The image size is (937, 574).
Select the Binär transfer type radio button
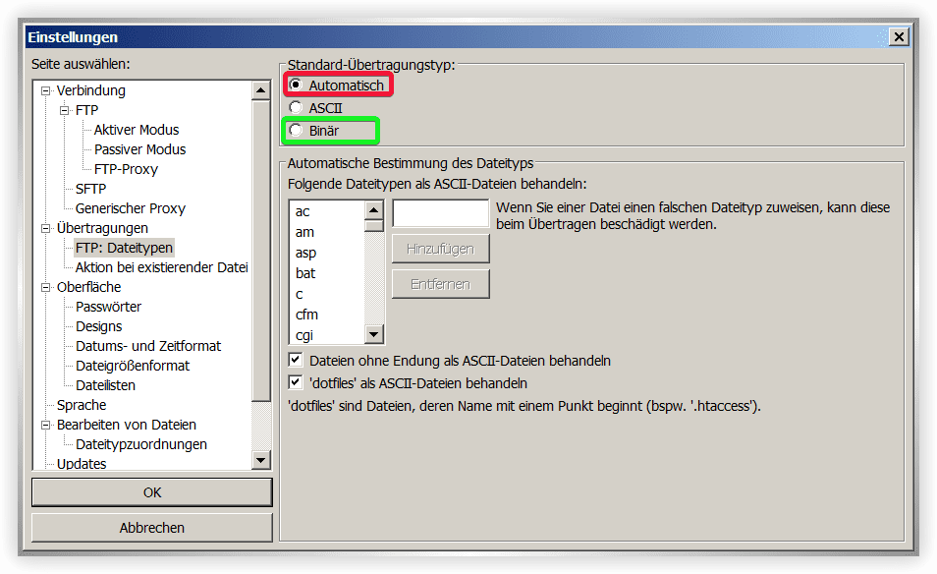pos(296,131)
